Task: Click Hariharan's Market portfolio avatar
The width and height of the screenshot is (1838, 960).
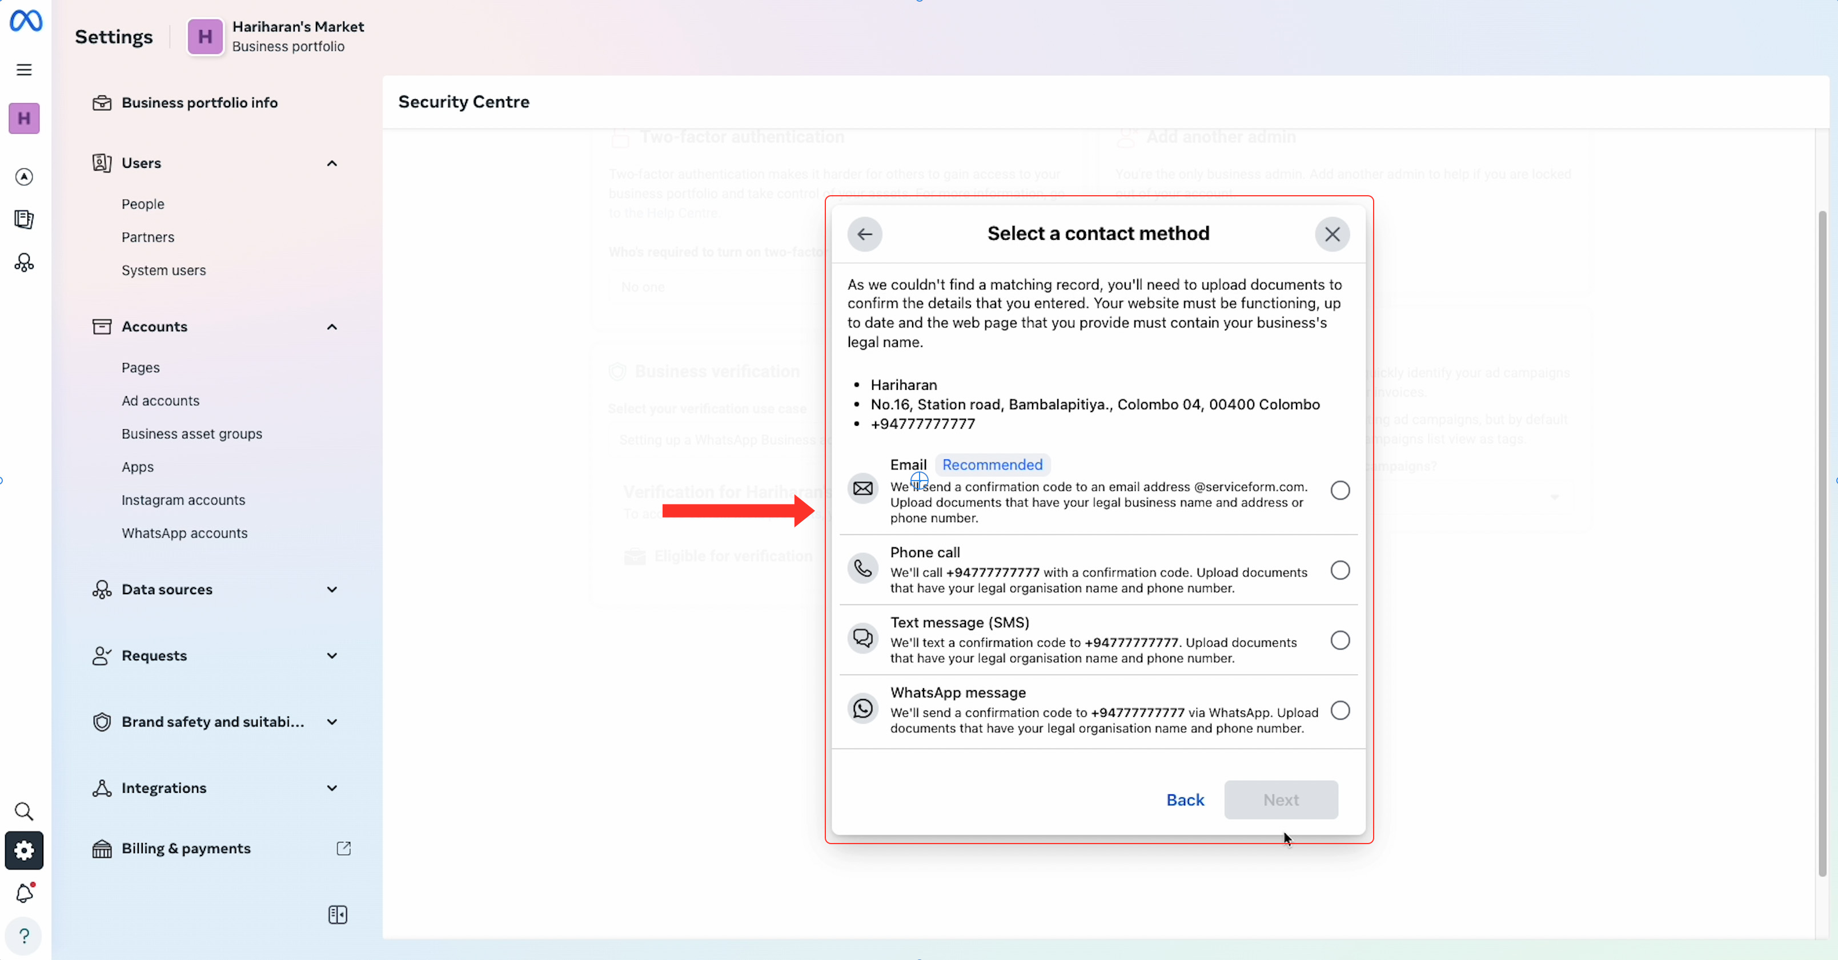Action: pyautogui.click(x=205, y=37)
